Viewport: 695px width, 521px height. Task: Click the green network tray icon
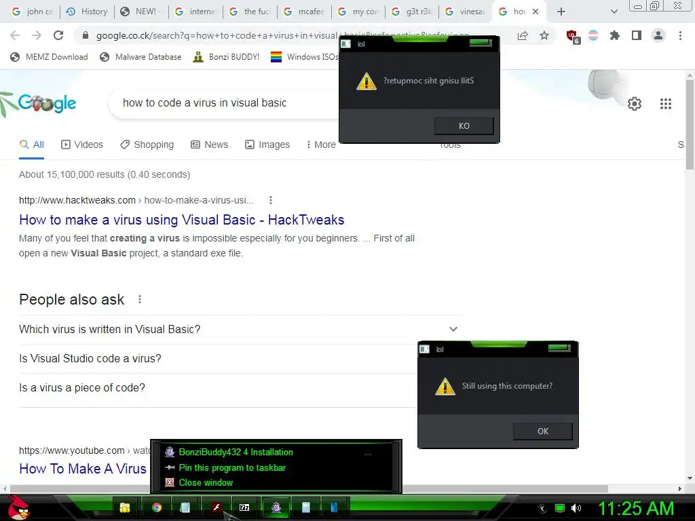click(560, 508)
